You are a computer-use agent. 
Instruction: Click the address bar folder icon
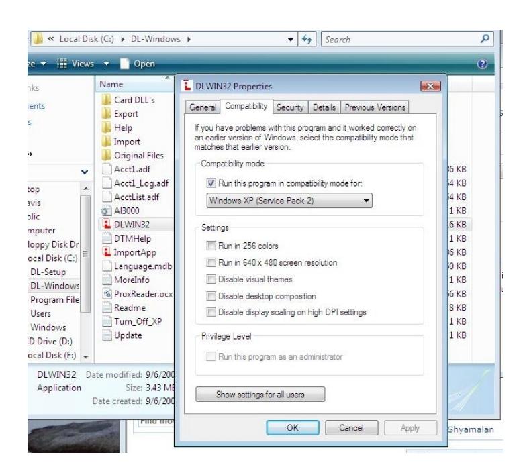(x=38, y=39)
